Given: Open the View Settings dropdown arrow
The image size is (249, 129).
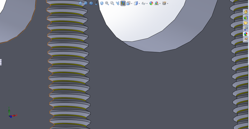Looking at the screenshot, I should 167,3.
